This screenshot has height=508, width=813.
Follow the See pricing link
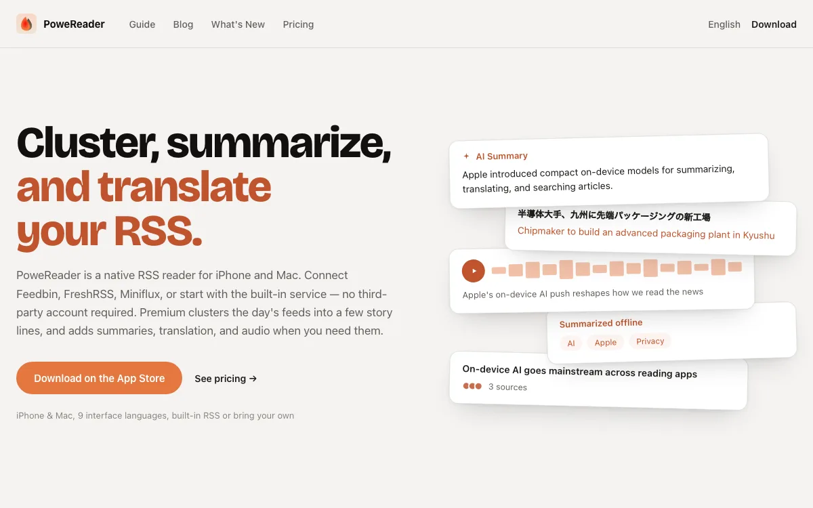(226, 379)
